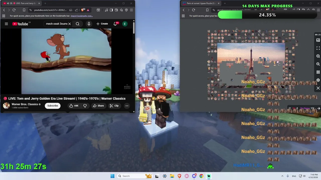The height and width of the screenshot is (180, 321).
Task: Open the Windows Start menu
Action: click(x=112, y=176)
